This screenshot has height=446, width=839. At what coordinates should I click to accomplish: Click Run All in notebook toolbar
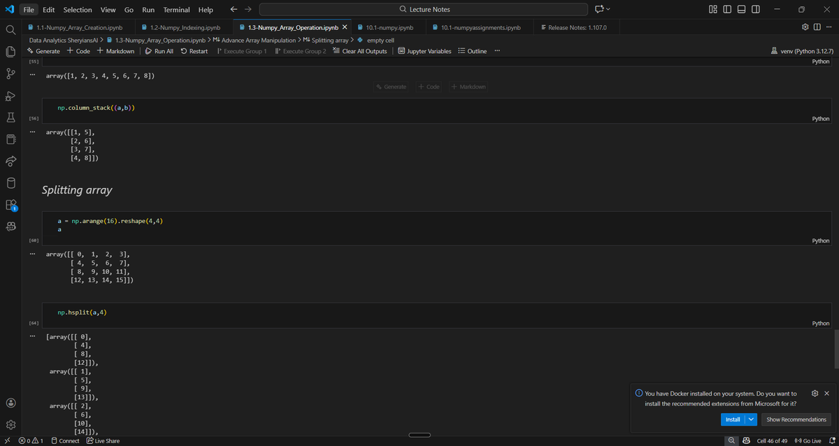click(x=159, y=51)
